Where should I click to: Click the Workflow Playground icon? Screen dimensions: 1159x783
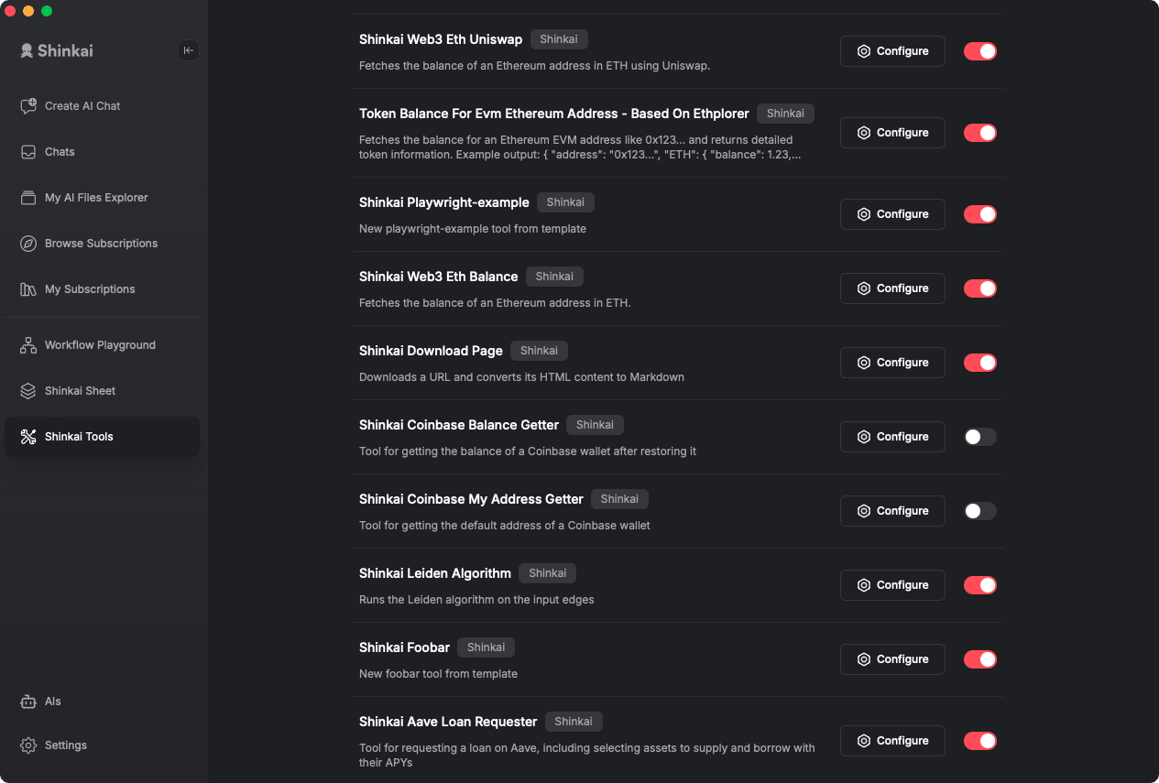point(28,345)
